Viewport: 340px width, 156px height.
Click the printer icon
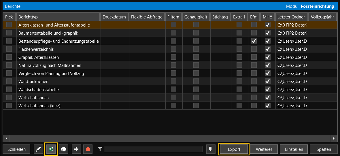tap(64, 149)
